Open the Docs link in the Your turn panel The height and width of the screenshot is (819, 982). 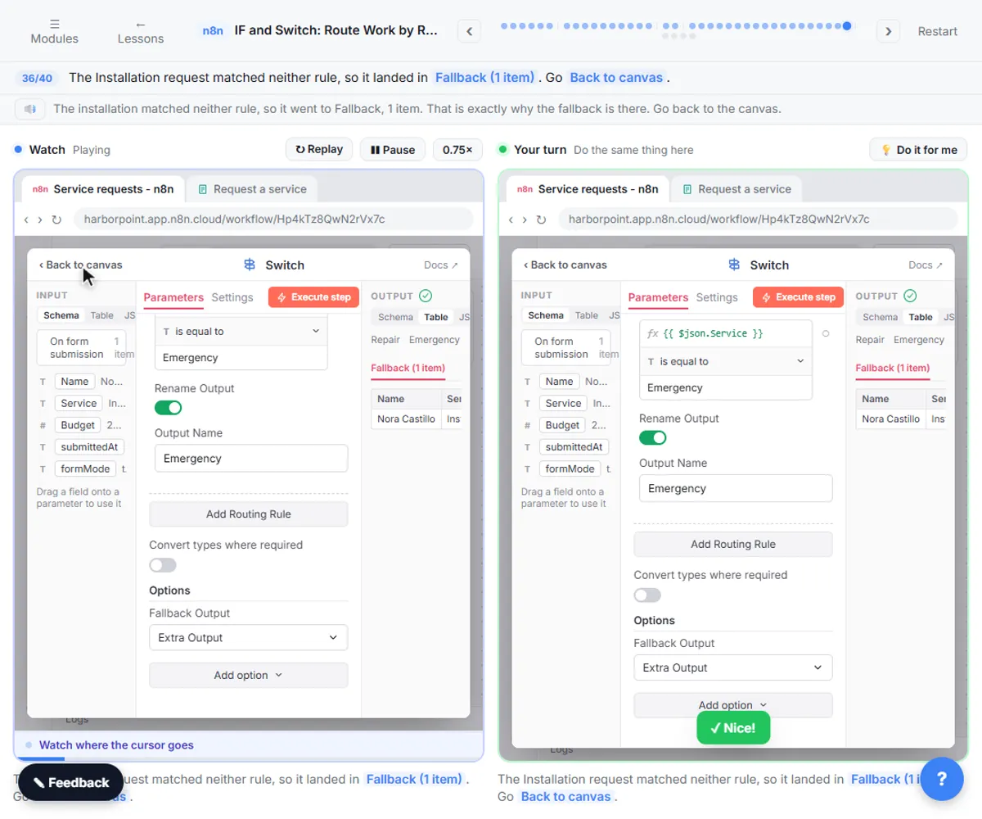(926, 265)
